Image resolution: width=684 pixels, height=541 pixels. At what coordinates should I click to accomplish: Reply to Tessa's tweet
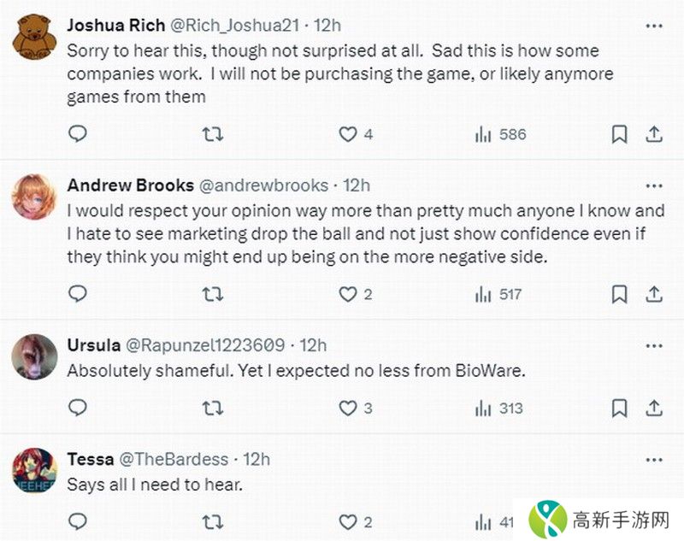[x=78, y=521]
